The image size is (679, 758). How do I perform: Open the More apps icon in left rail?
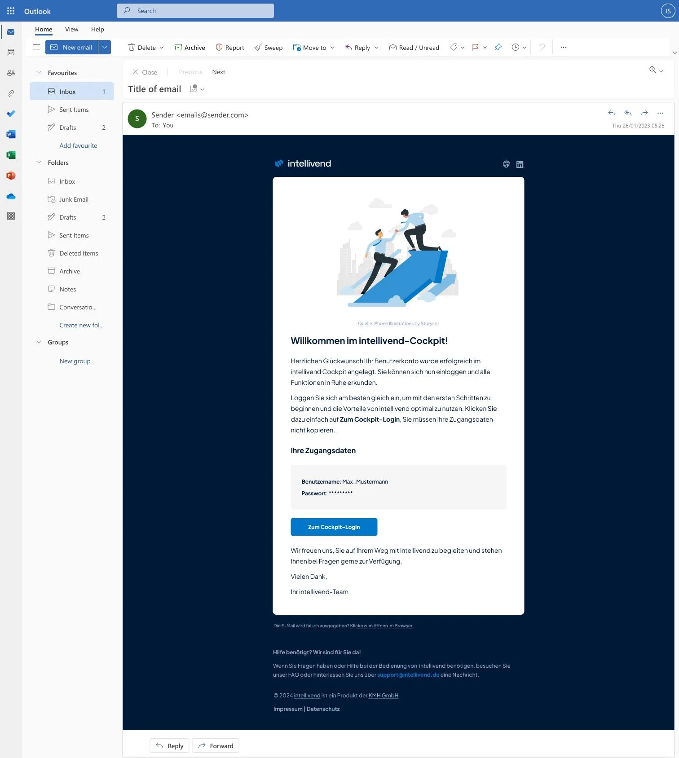(11, 216)
